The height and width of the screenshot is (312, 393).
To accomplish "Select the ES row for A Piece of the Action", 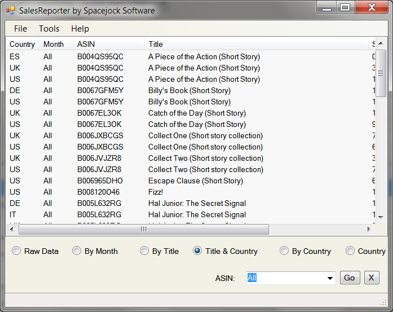I will pyautogui.click(x=191, y=56).
